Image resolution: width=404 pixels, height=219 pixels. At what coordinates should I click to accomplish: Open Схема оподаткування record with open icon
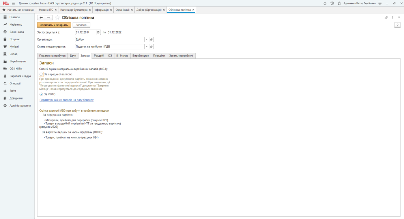(151, 47)
